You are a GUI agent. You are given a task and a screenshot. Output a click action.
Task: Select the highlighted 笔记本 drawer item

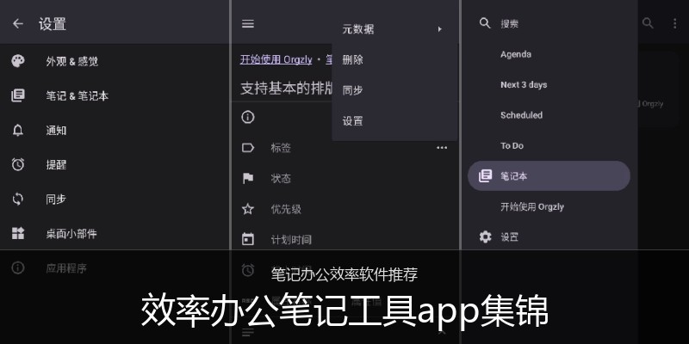click(x=549, y=176)
